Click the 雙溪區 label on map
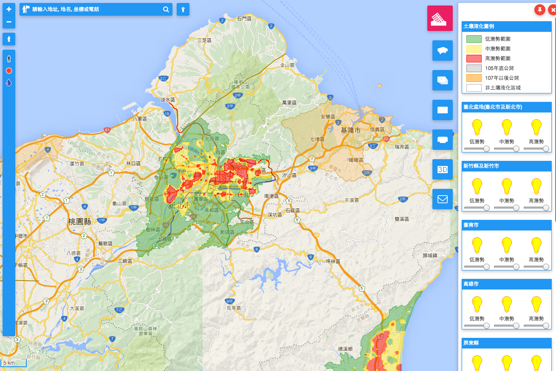 [401, 219]
